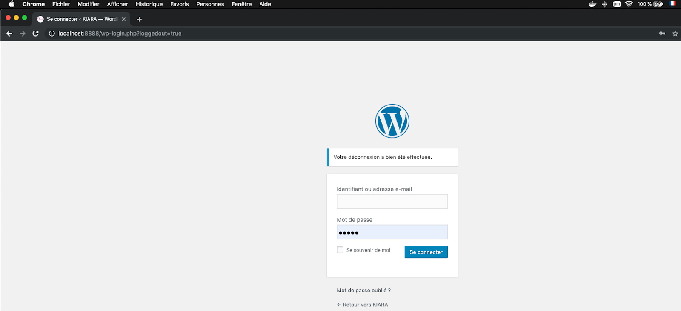Open the Afficher menu

(x=117, y=4)
